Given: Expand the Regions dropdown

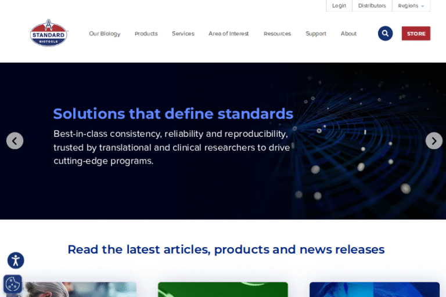Looking at the screenshot, I should click(x=411, y=6).
